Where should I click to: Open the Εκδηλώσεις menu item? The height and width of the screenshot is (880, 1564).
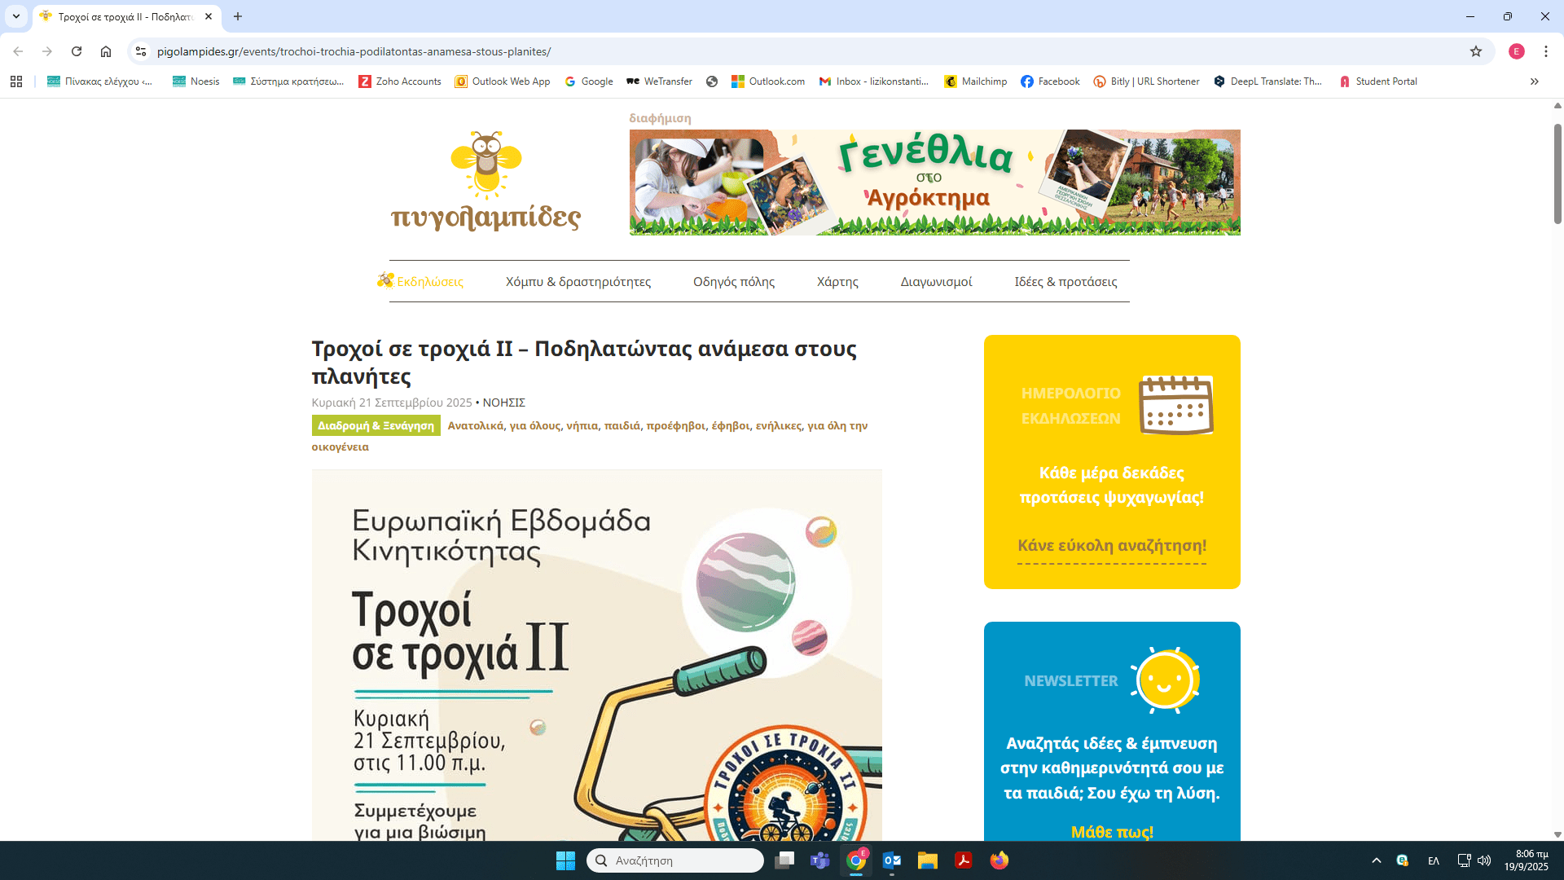point(429,282)
